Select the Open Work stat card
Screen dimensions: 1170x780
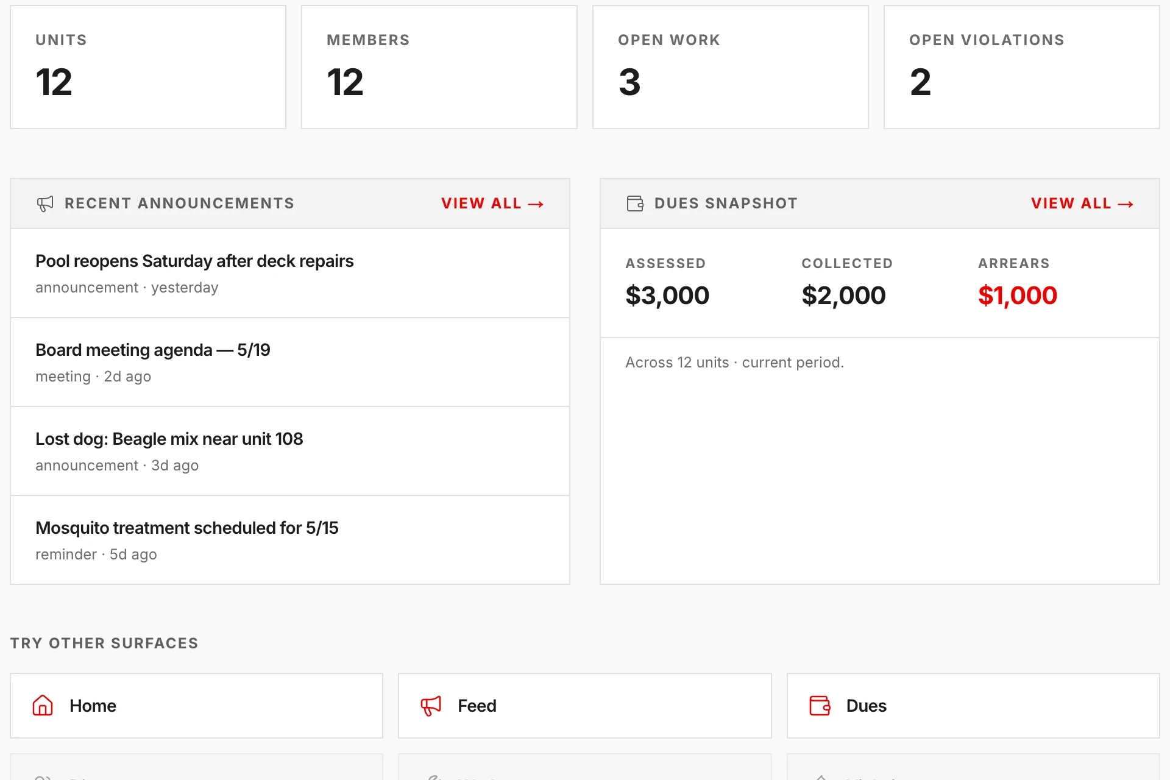click(731, 67)
